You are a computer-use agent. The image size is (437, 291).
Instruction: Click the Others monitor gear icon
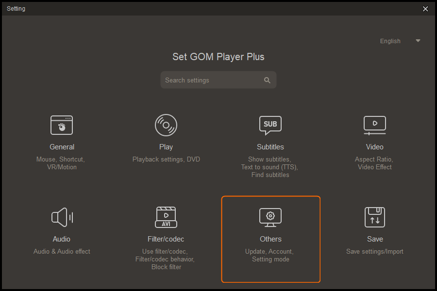(270, 217)
